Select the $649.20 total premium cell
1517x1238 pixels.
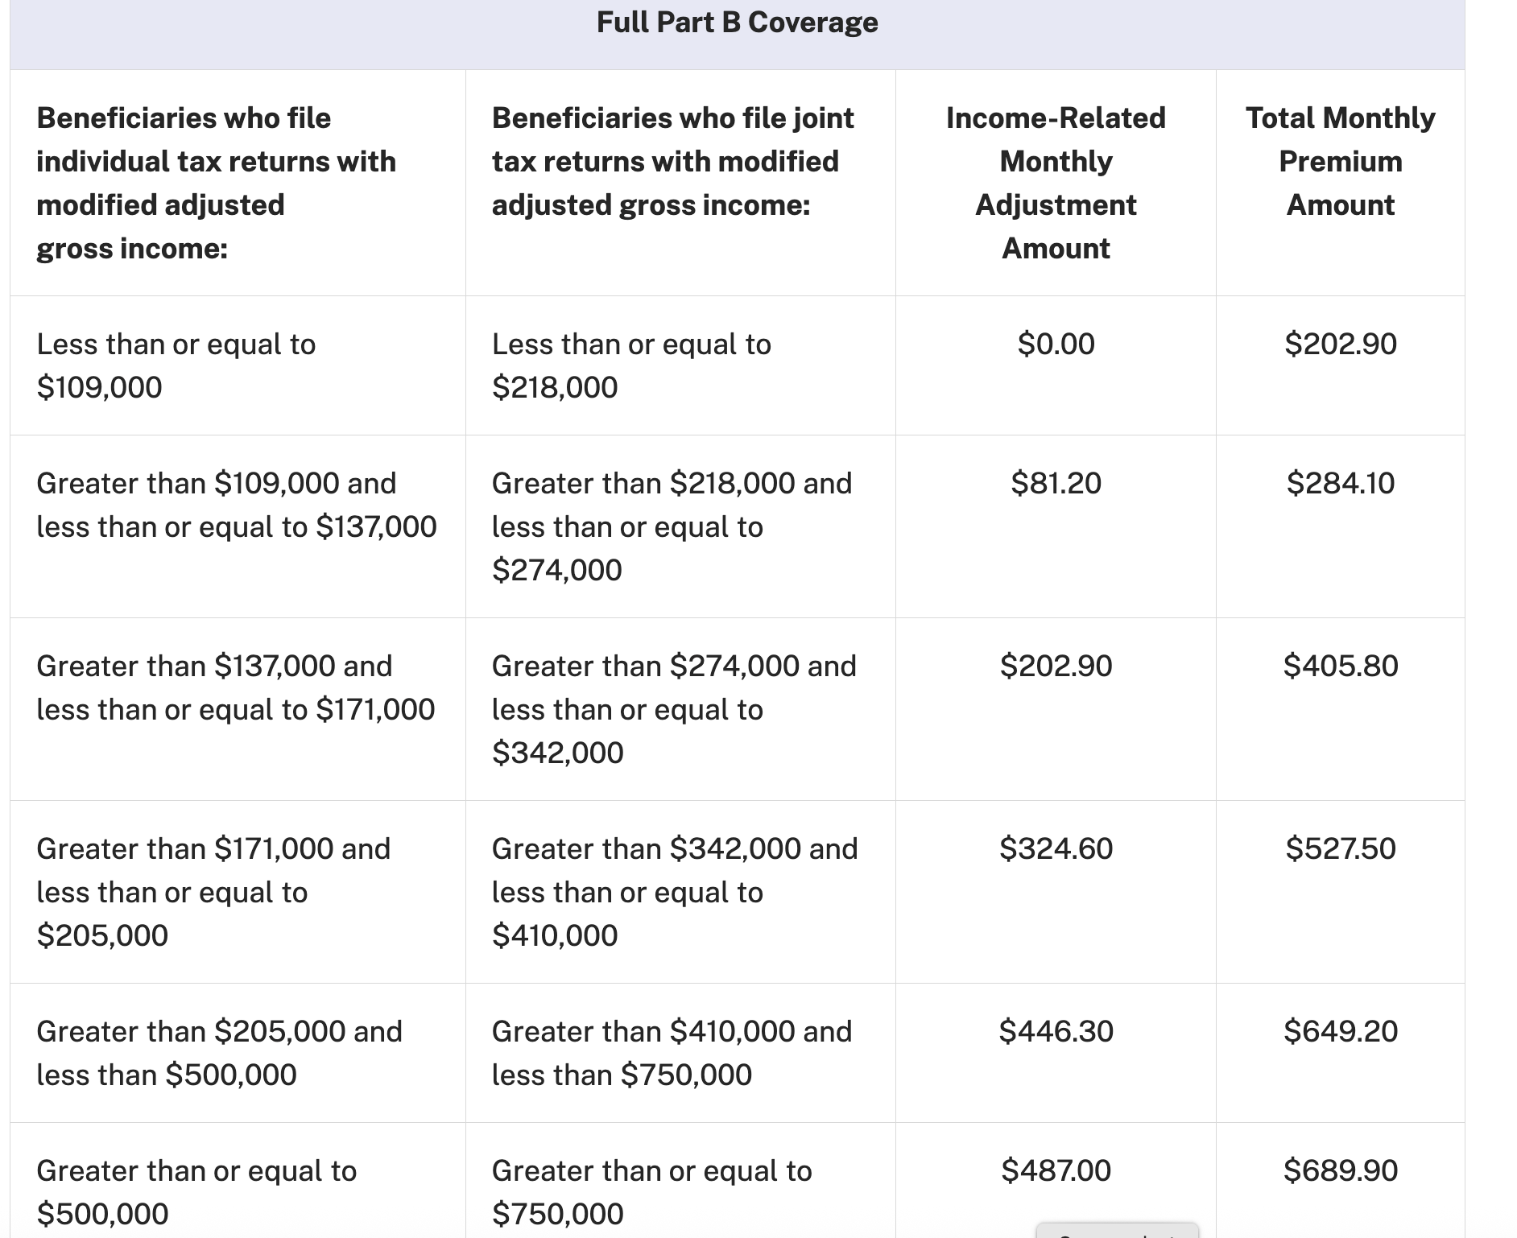pos(1340,1031)
